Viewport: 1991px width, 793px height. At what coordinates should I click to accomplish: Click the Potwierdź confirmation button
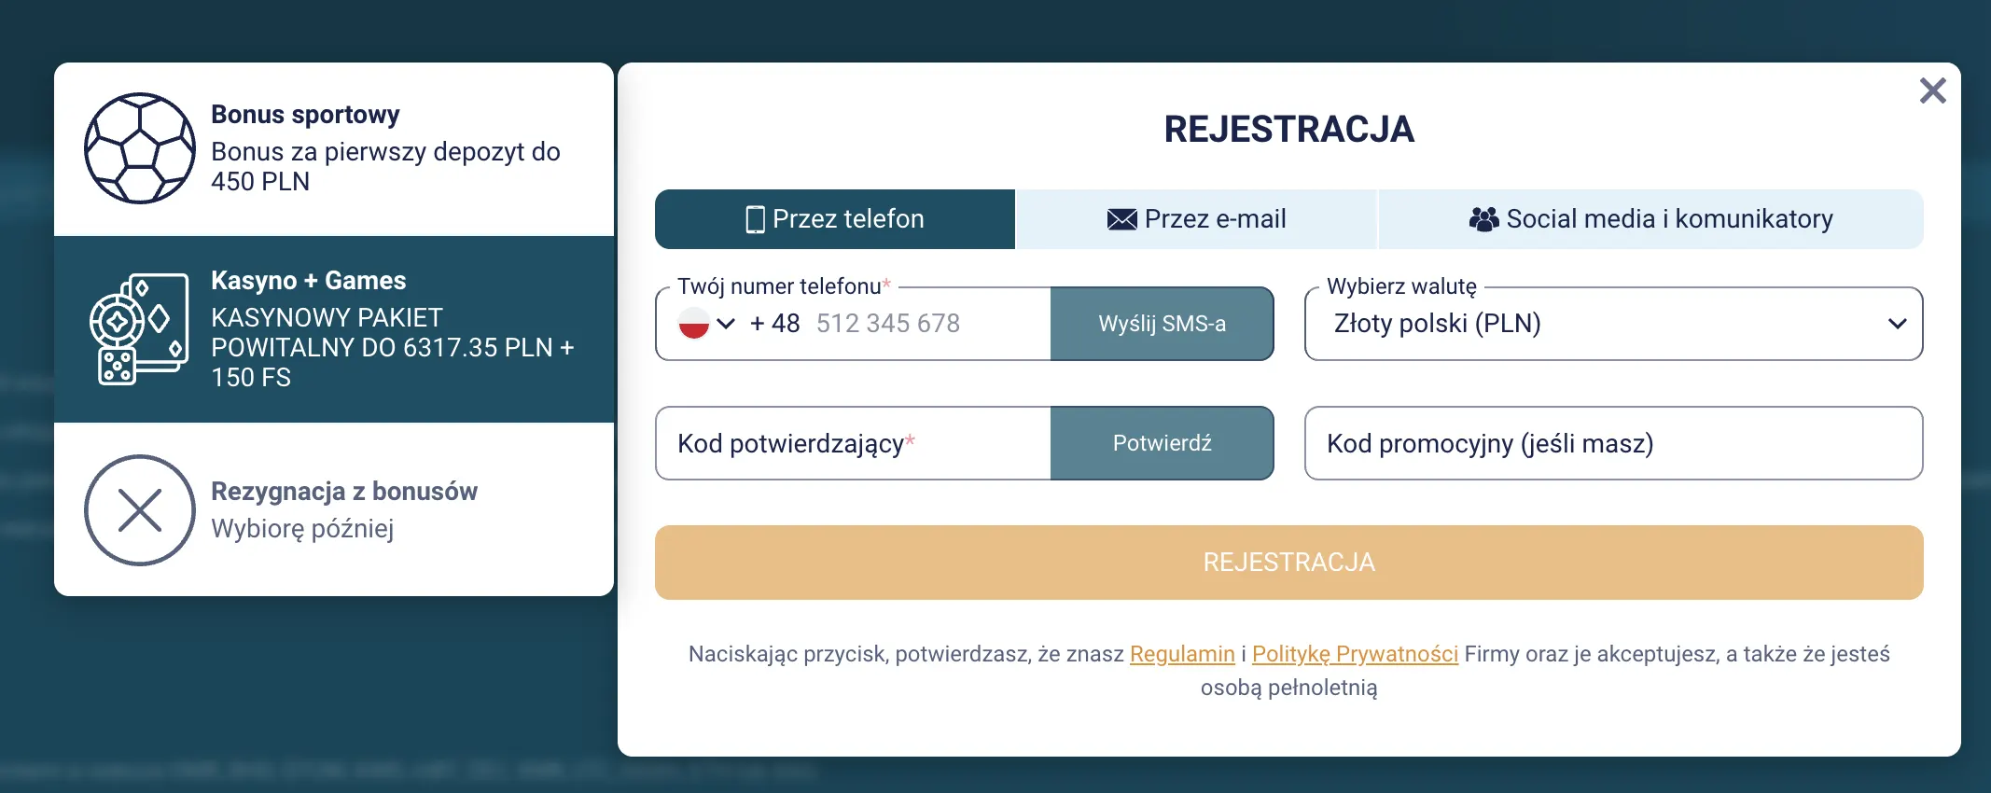(x=1162, y=443)
